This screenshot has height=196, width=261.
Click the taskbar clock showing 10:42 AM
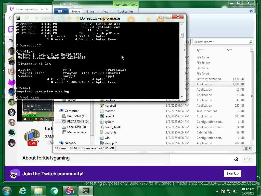[248, 191]
